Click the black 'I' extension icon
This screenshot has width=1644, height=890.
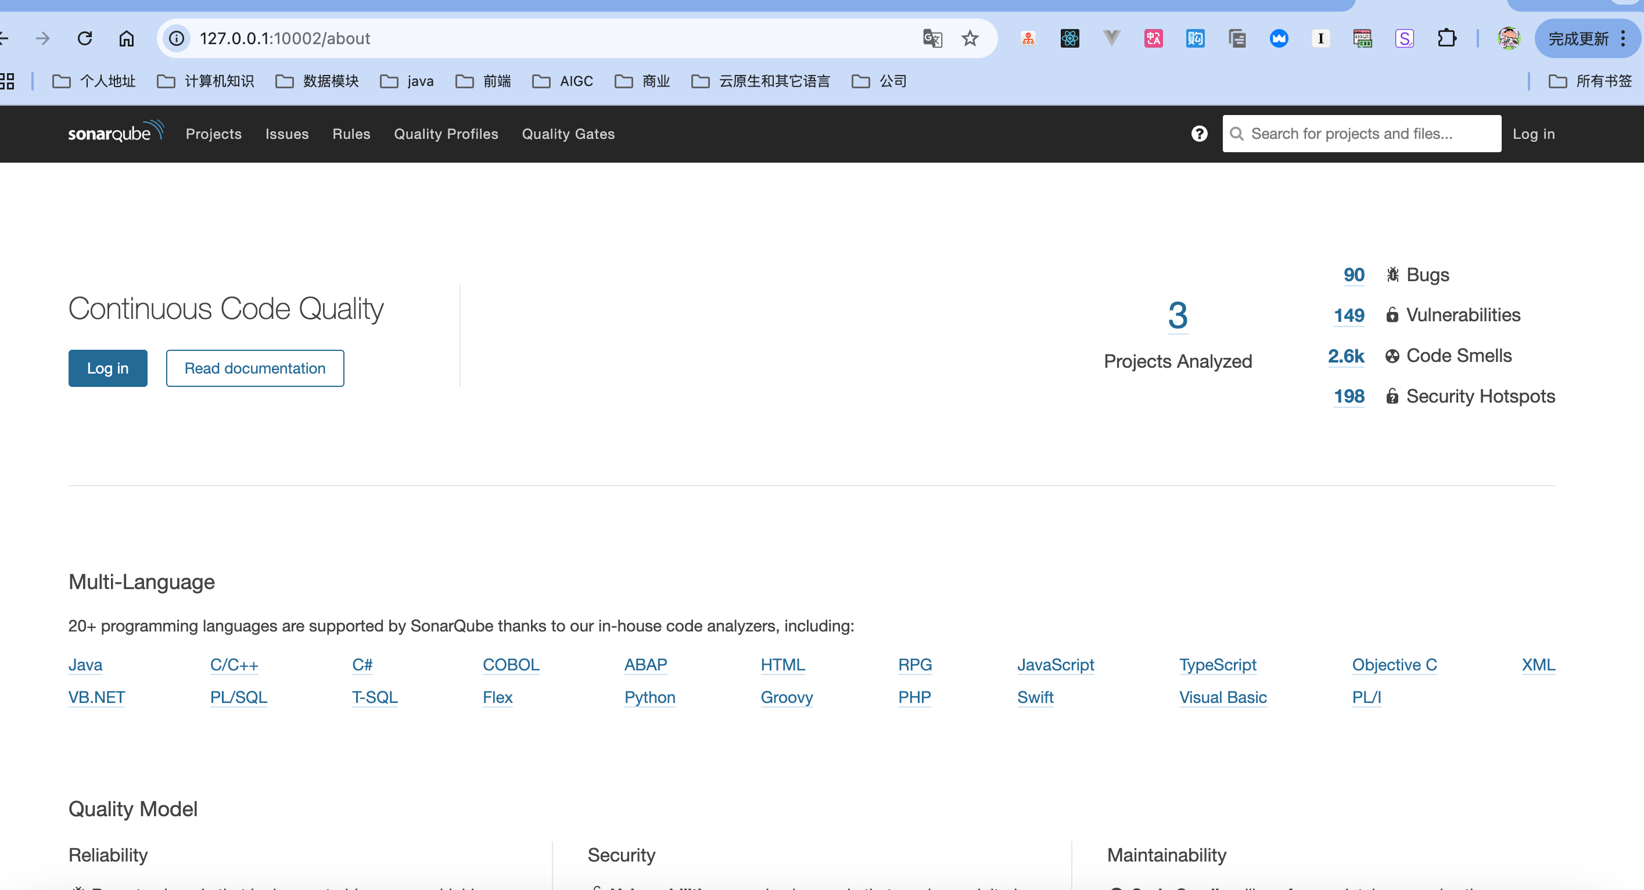point(1320,38)
